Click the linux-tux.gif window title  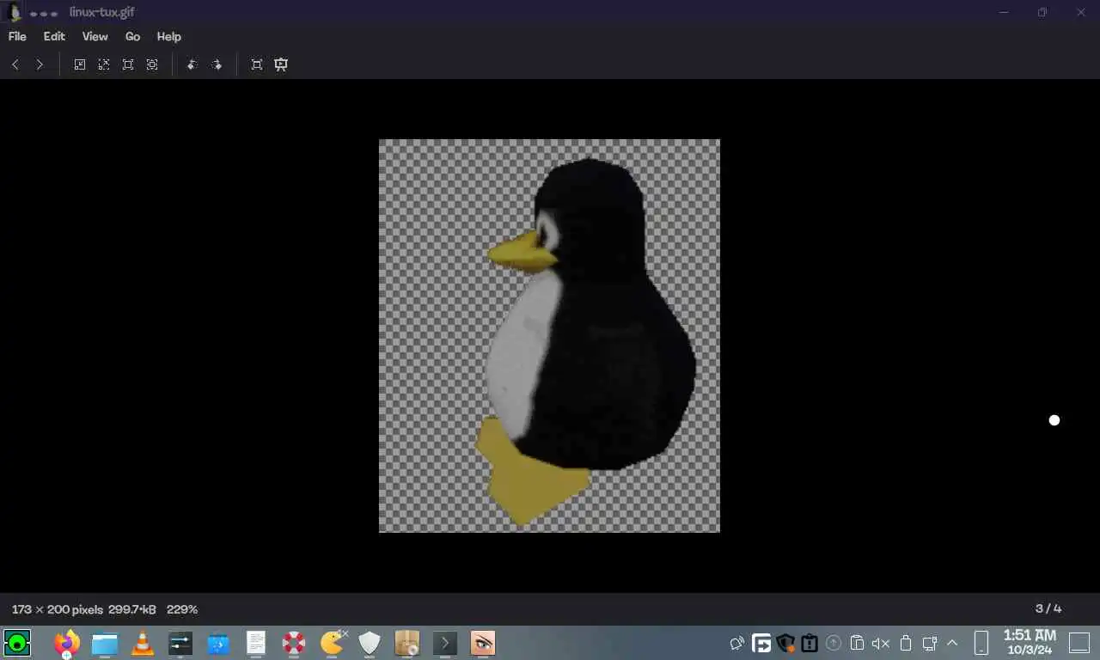pos(101,13)
